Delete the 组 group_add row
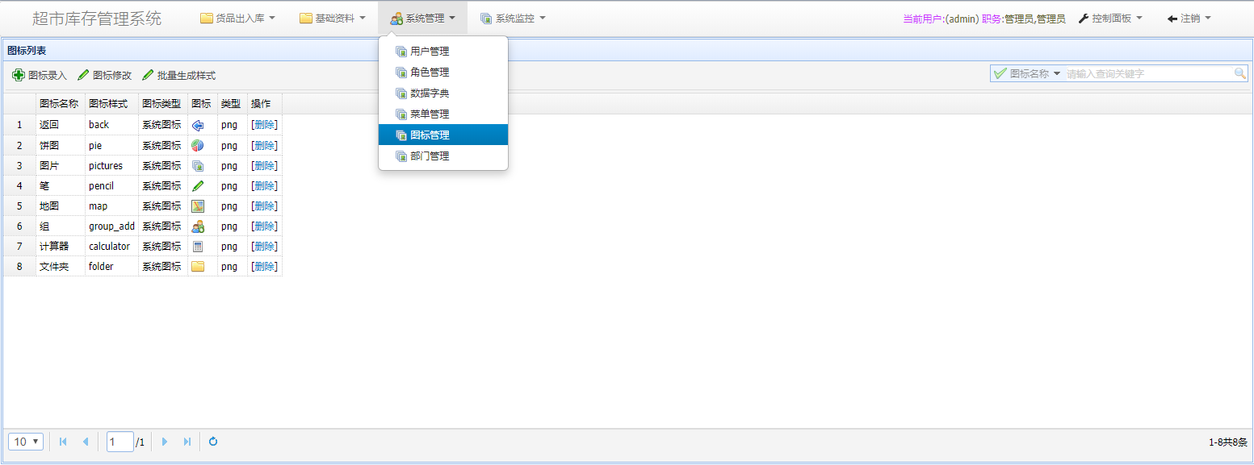The image size is (1254, 465). (264, 226)
